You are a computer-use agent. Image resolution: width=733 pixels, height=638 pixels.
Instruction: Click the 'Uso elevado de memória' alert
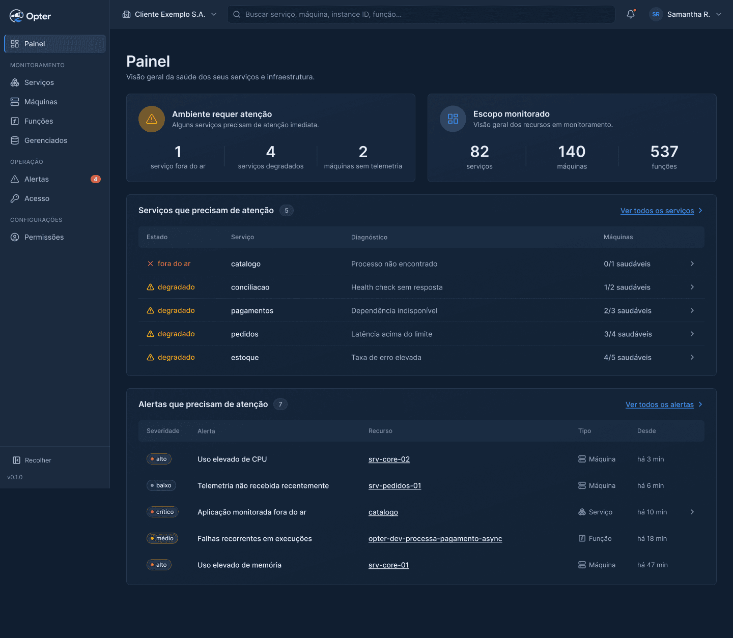pyautogui.click(x=239, y=565)
